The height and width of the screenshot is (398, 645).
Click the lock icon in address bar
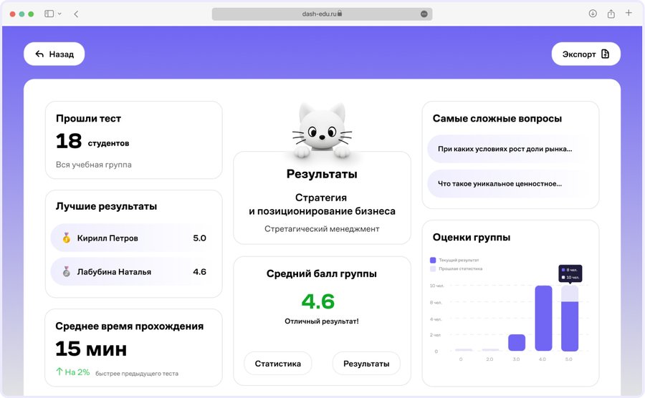340,13
